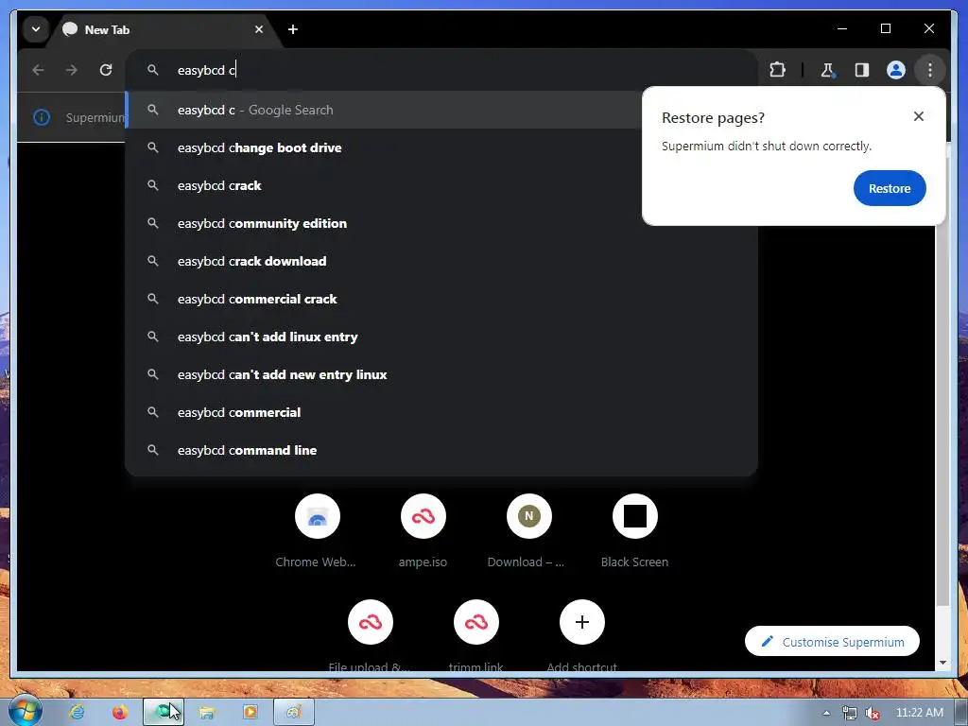Click the Supermium taskbar button

tap(163, 712)
